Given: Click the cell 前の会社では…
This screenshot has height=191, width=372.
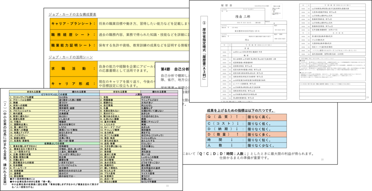Looking at the screenshot, I should (x=79, y=176).
